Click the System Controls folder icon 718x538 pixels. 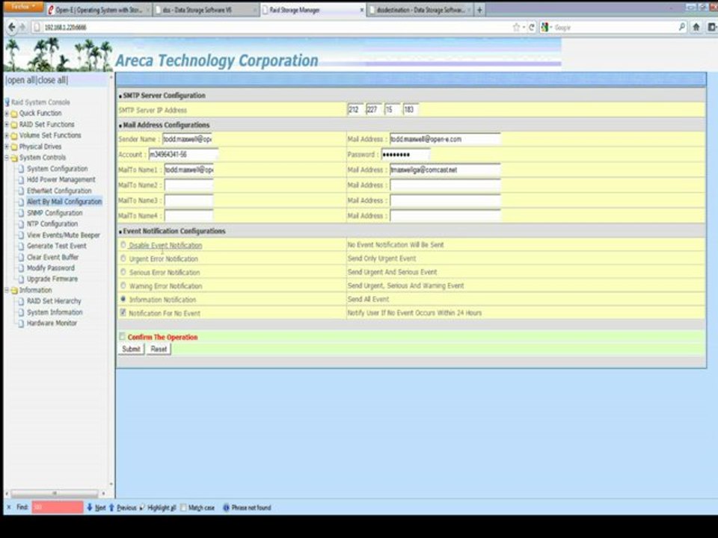[14, 158]
